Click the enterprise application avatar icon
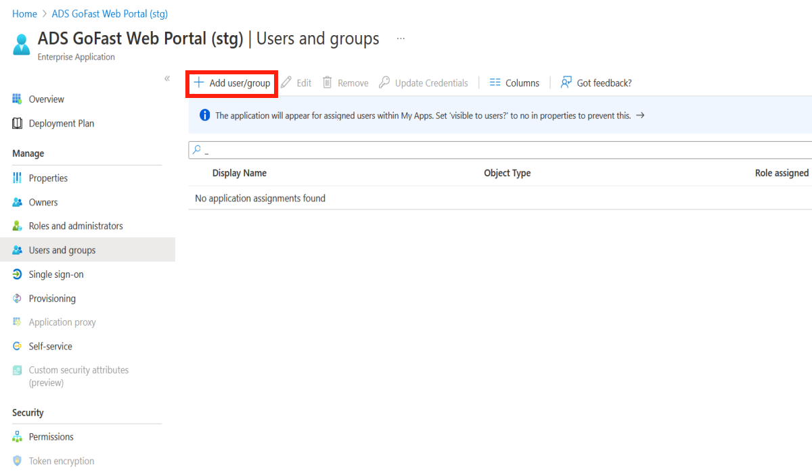The height and width of the screenshot is (473, 812). tap(22, 44)
